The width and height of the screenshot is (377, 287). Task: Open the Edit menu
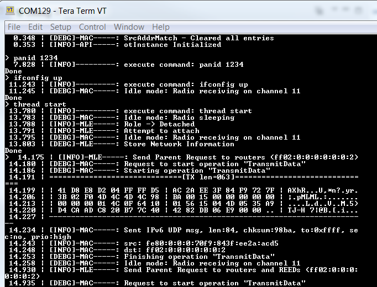(35, 27)
